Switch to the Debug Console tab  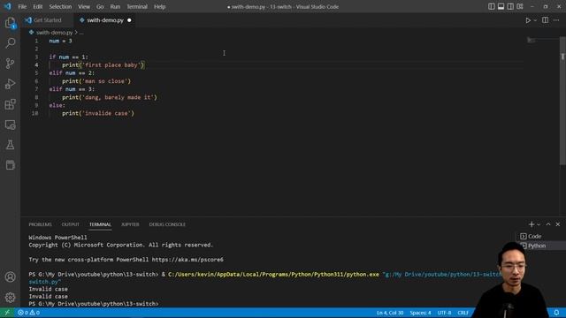pyautogui.click(x=167, y=224)
